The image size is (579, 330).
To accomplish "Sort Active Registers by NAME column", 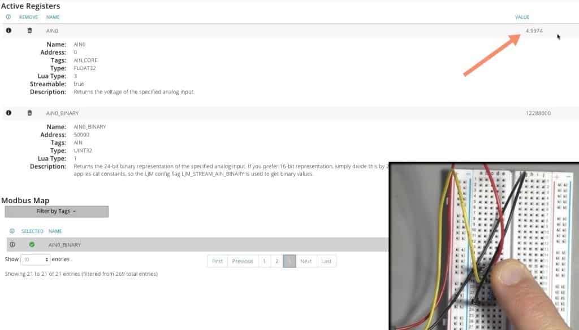I will (53, 17).
